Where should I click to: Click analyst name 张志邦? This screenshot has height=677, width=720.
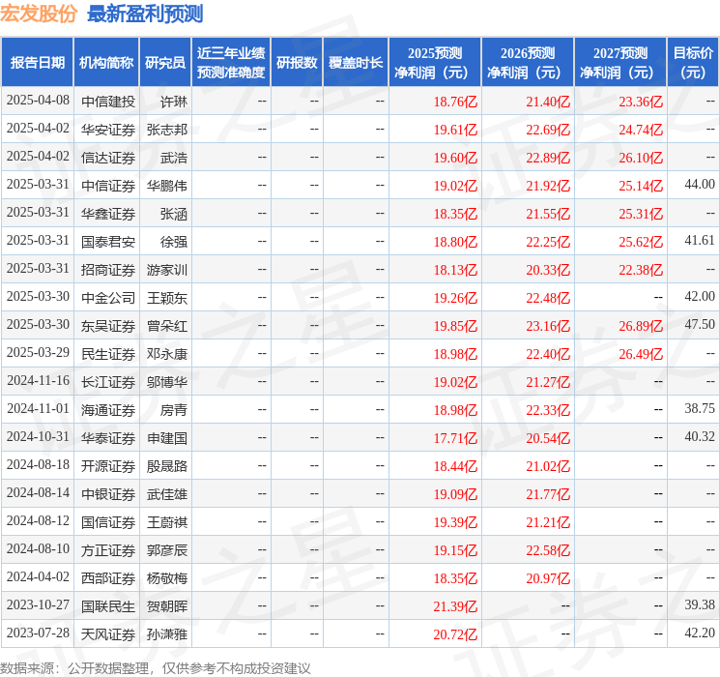tap(167, 130)
